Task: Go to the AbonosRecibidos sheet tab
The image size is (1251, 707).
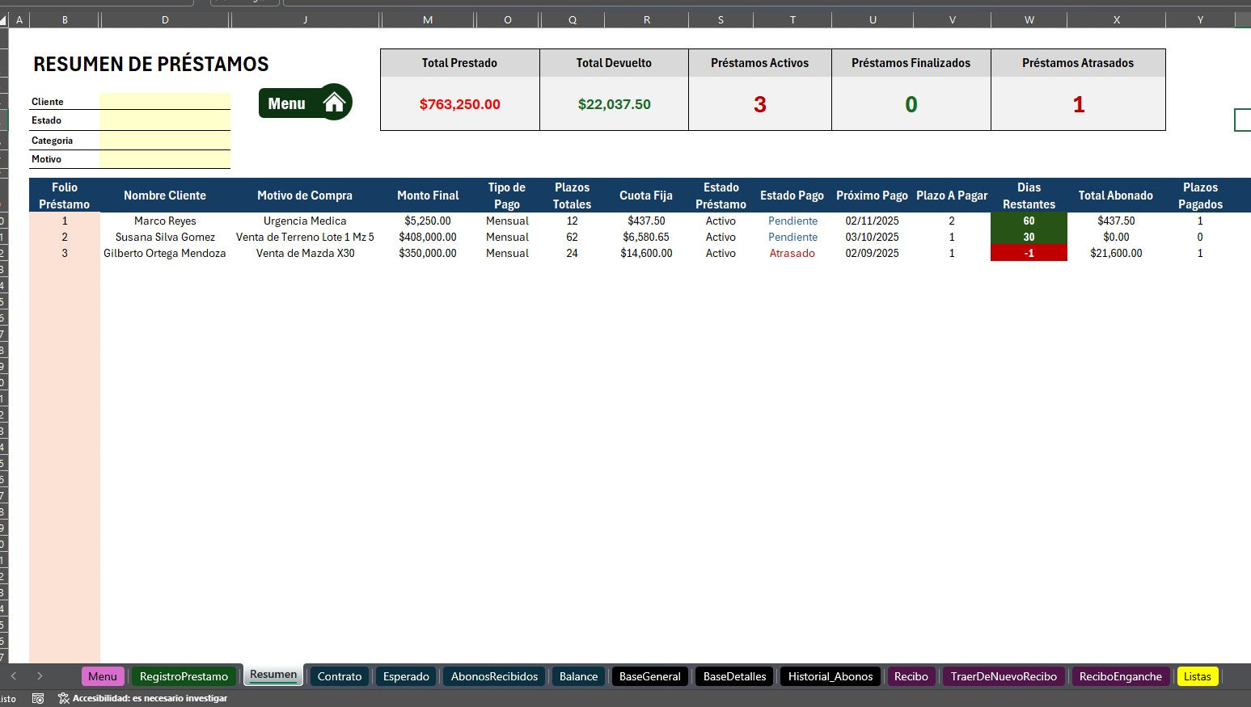Action: pyautogui.click(x=494, y=676)
